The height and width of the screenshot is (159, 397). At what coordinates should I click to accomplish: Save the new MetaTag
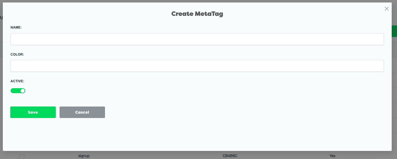click(33, 112)
